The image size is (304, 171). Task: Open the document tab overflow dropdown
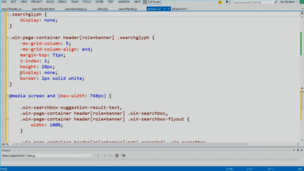(x=303, y=9)
